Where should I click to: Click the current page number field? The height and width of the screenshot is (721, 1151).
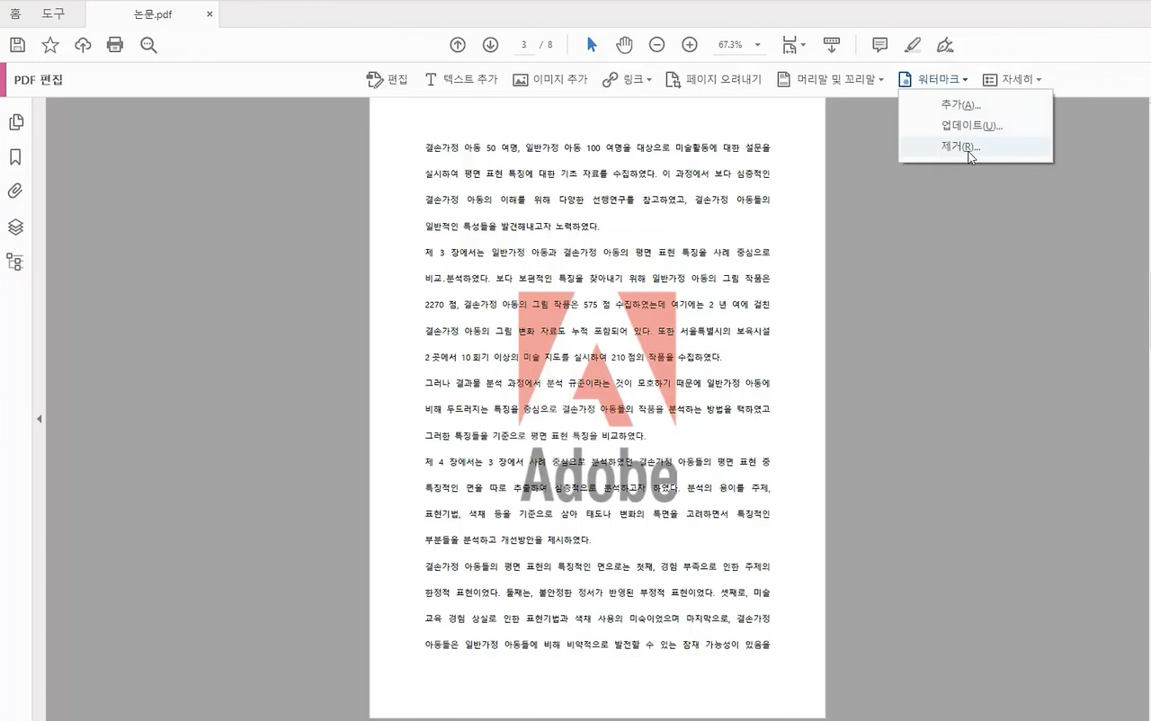[x=523, y=45]
